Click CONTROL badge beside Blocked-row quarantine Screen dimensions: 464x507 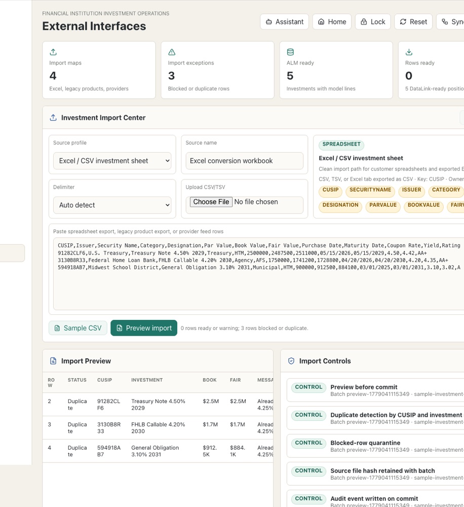[x=308, y=443]
